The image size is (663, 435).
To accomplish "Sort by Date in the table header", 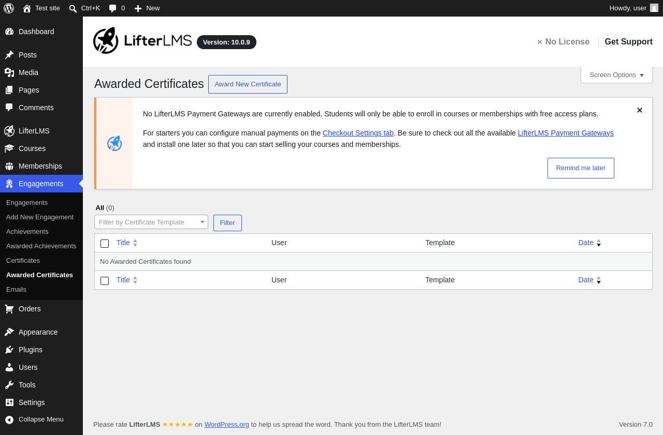I will point(589,243).
